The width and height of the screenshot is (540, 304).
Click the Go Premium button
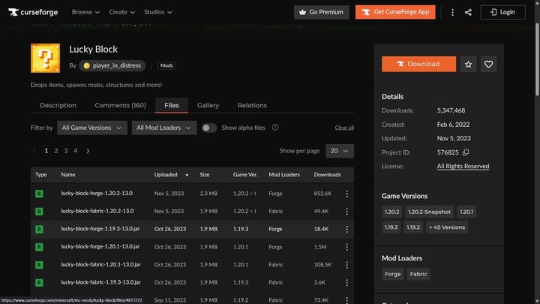[x=321, y=12]
